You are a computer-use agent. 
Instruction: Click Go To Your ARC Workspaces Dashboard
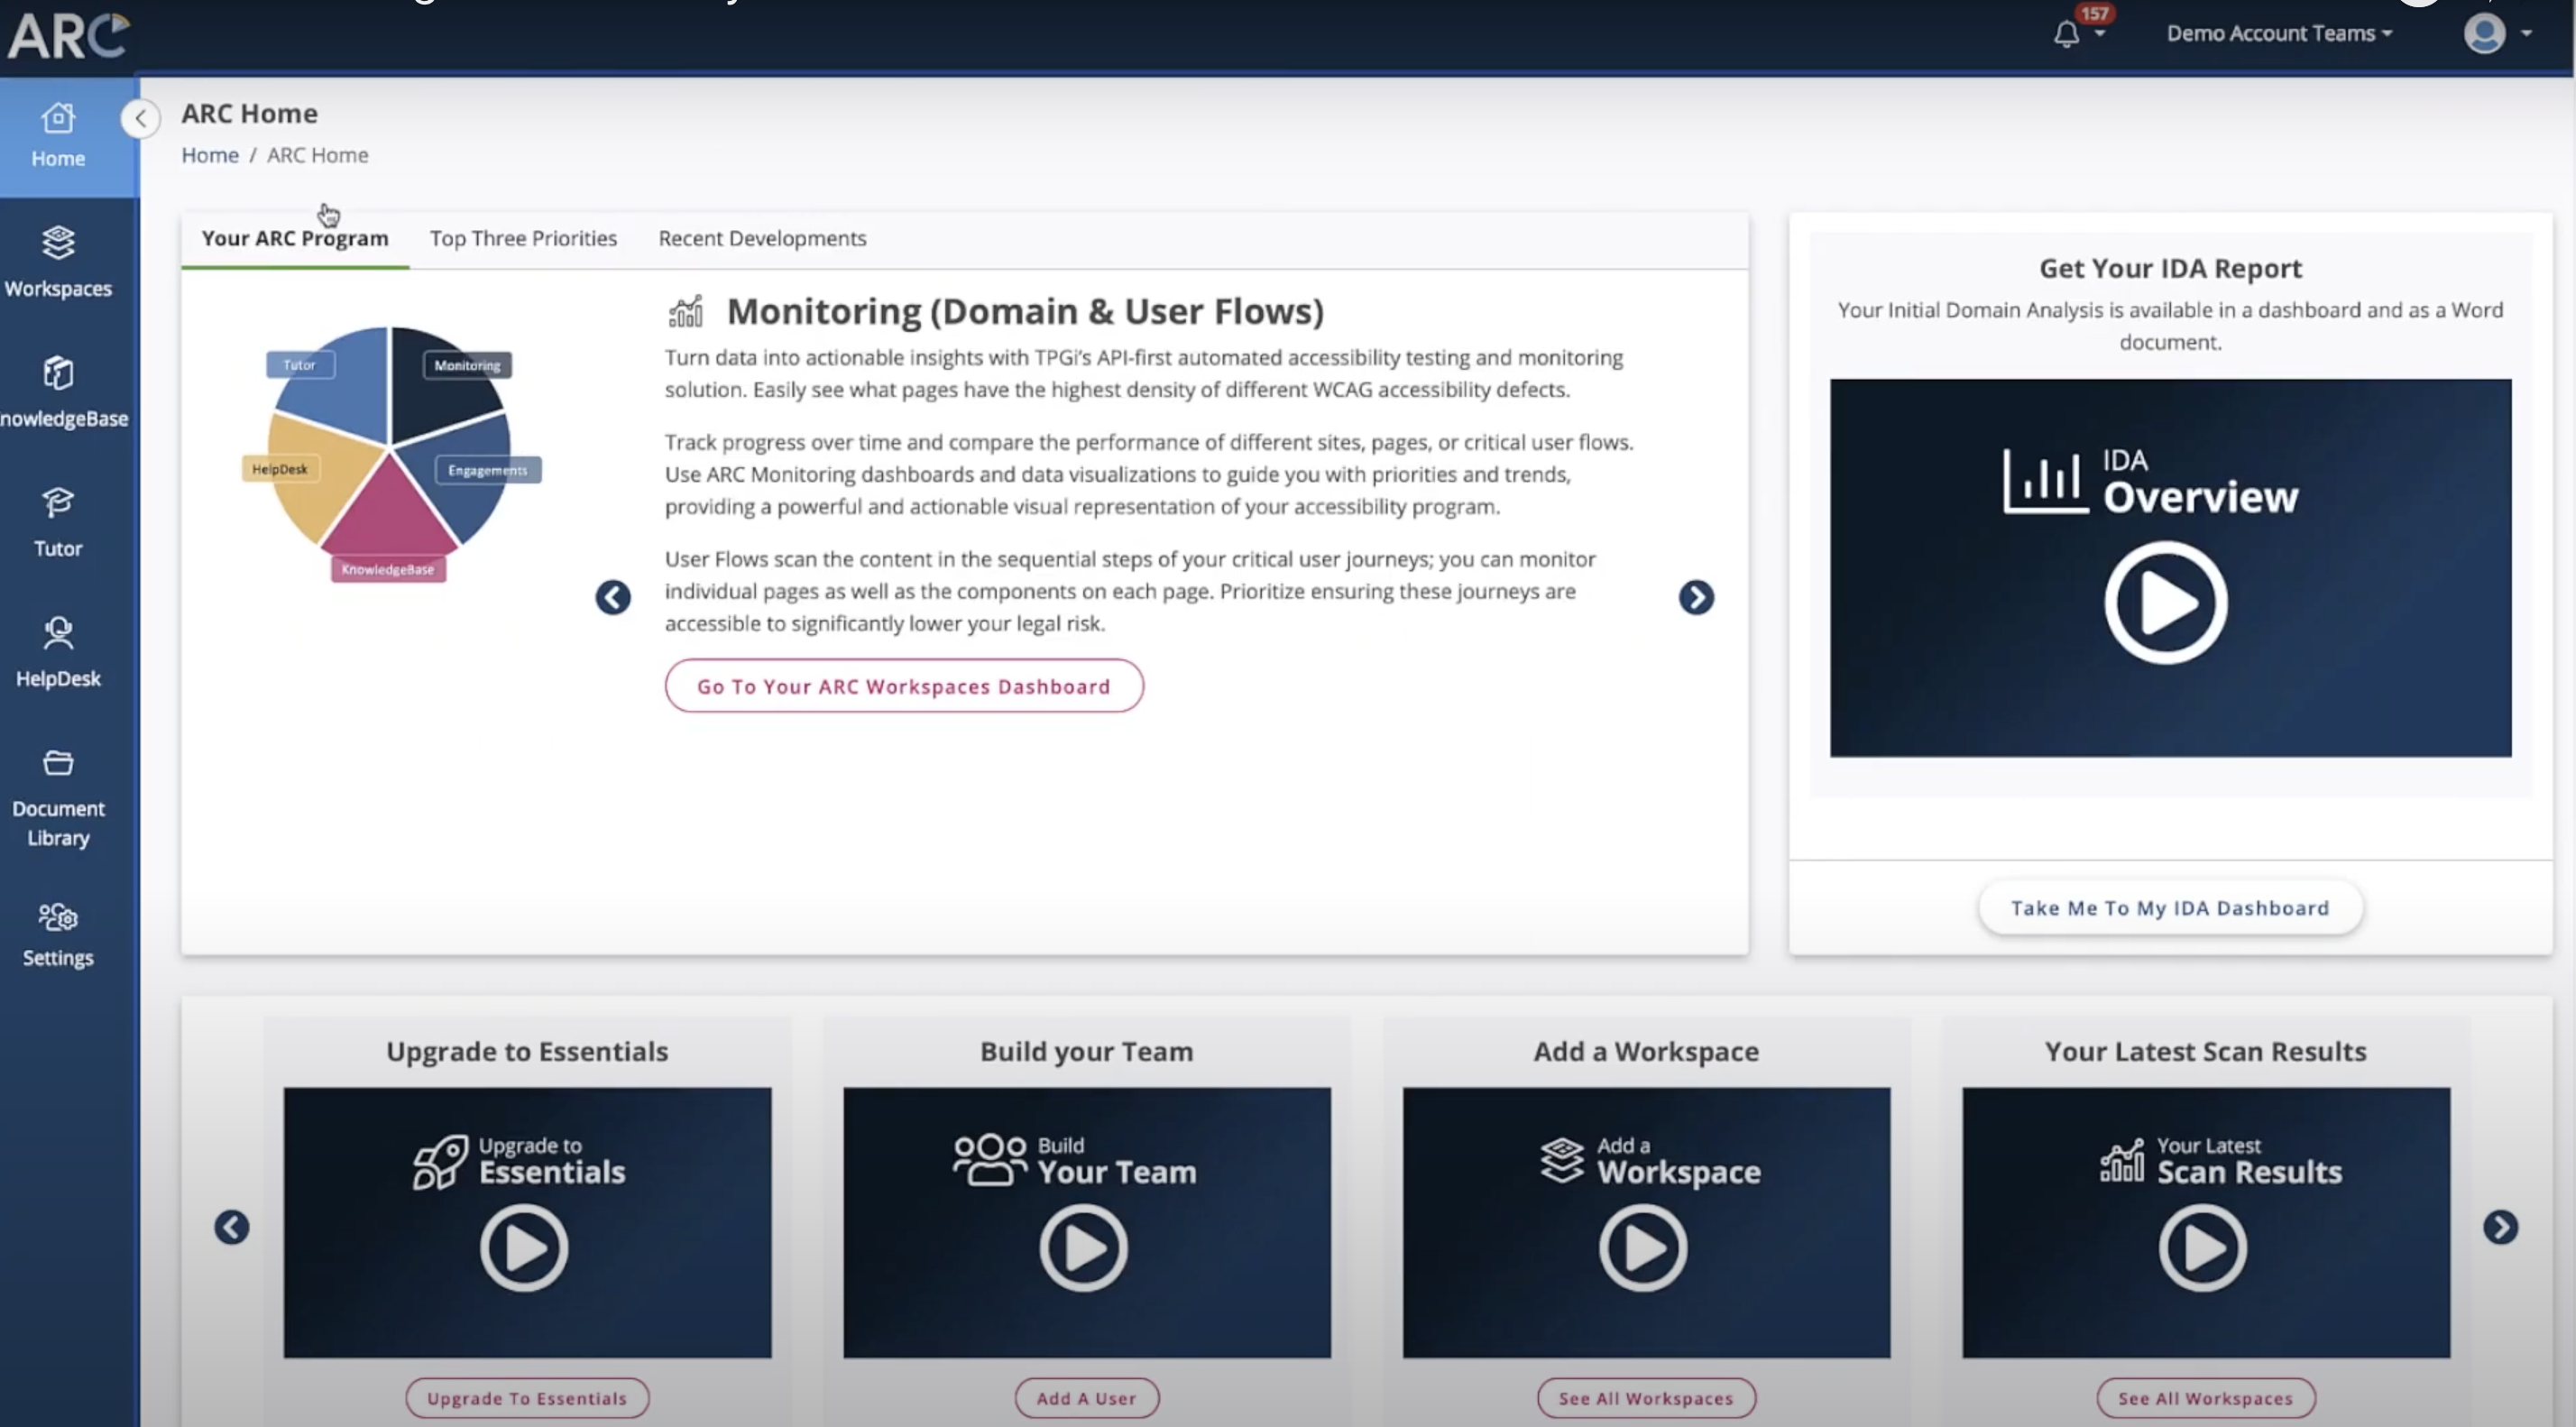tap(904, 686)
